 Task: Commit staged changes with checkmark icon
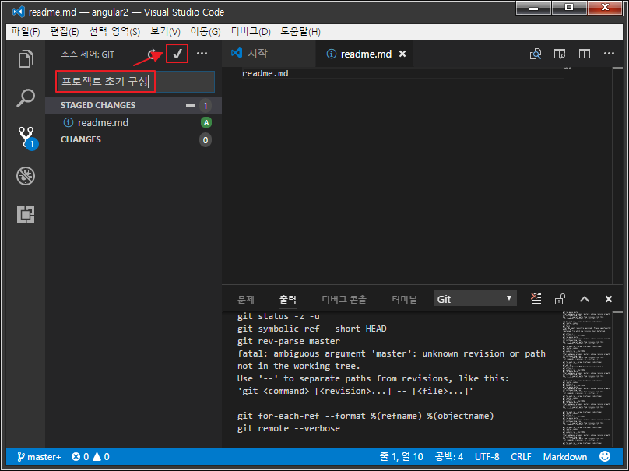pos(177,54)
